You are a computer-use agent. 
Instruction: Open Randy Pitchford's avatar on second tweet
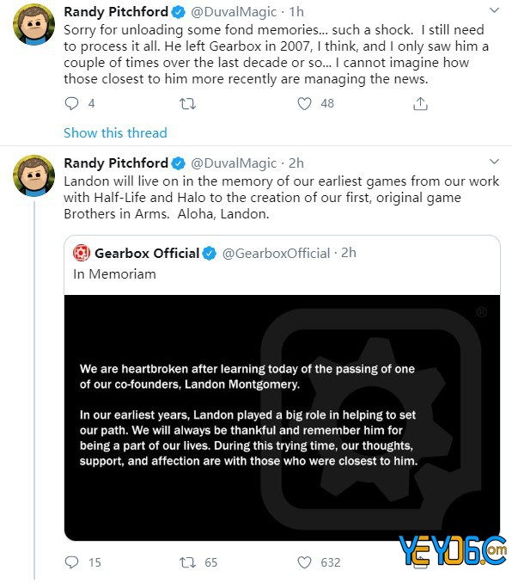pyautogui.click(x=34, y=175)
